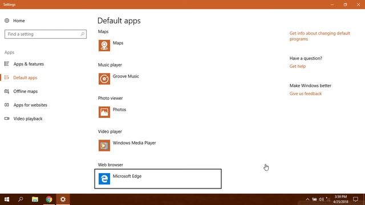Viewport: 365px width, 205px height.
Task: Open taskbar search magnifier
Action: click(x=21, y=199)
